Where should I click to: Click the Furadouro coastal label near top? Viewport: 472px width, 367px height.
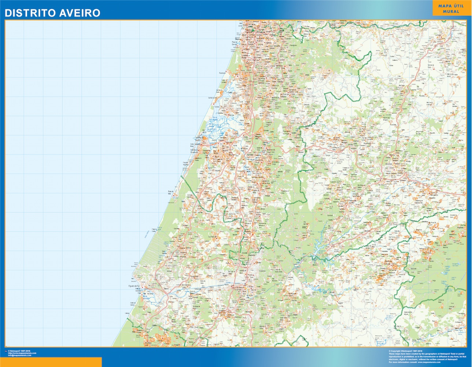pos(222,73)
